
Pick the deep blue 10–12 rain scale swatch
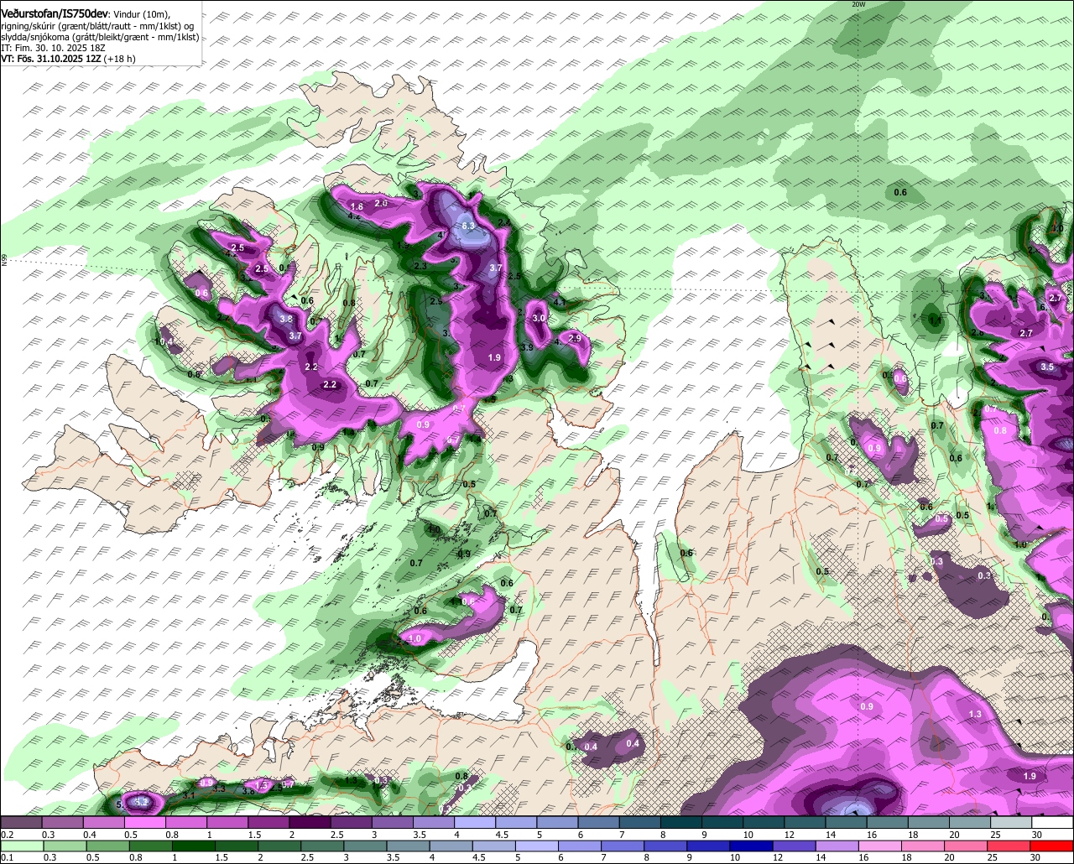(749, 846)
